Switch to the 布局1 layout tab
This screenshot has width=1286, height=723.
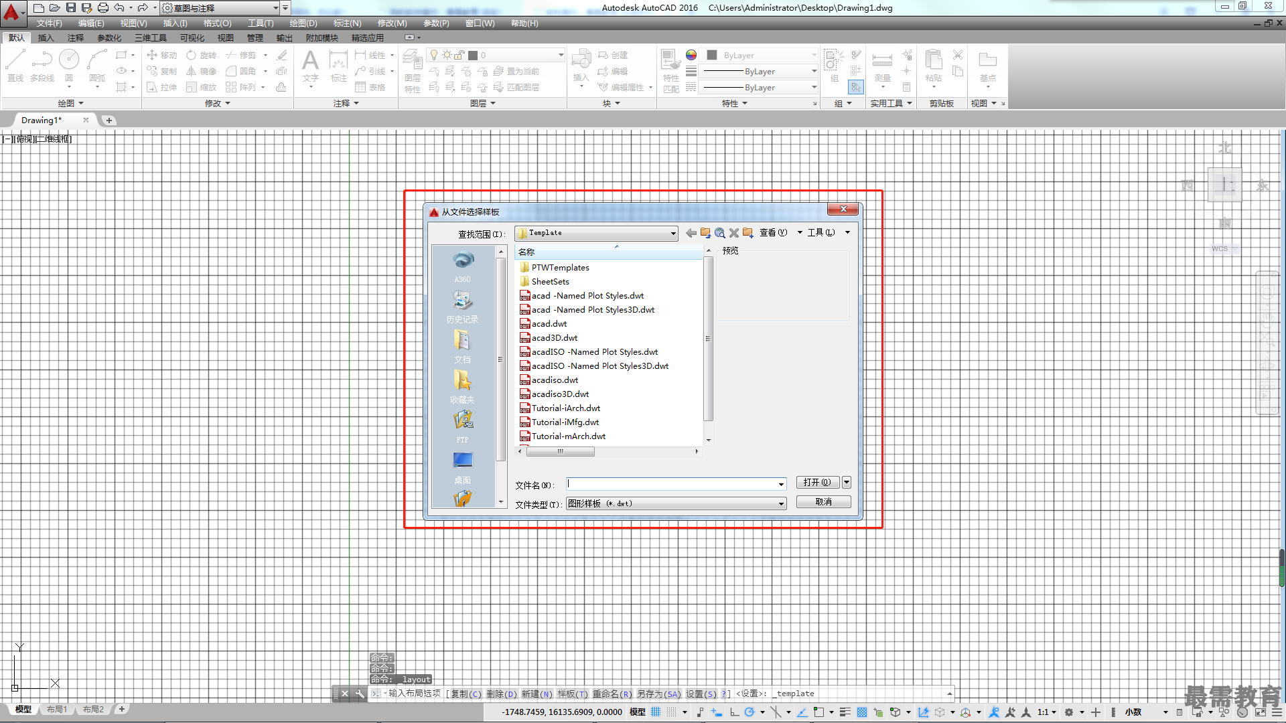[57, 710]
